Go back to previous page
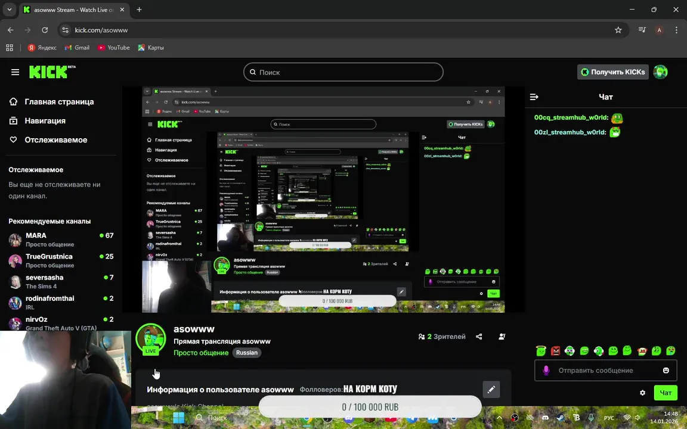 click(x=11, y=30)
